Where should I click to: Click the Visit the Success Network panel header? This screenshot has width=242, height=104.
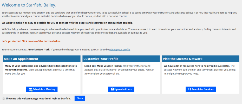pos(201,59)
